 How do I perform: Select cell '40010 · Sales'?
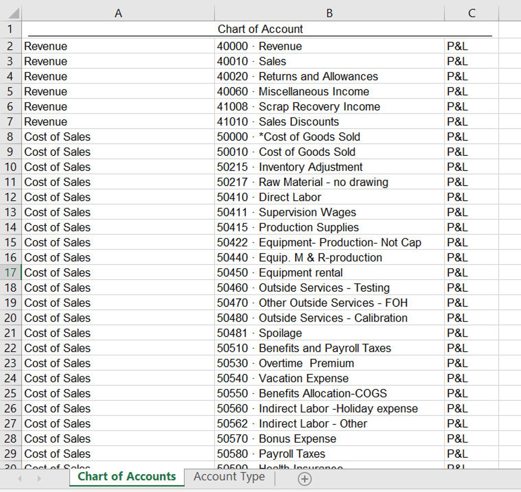(x=329, y=61)
